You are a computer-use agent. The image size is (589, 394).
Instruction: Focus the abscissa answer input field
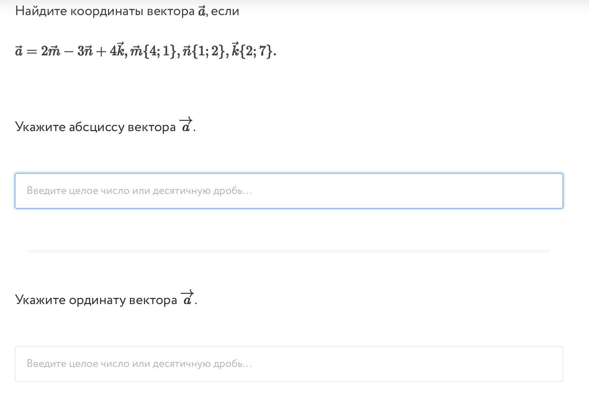point(289,191)
